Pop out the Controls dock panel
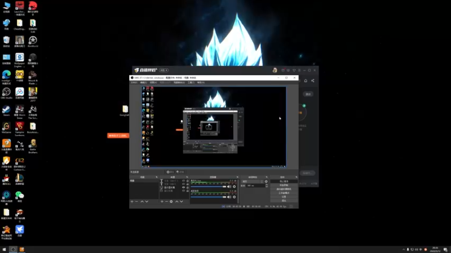 pos(297,177)
